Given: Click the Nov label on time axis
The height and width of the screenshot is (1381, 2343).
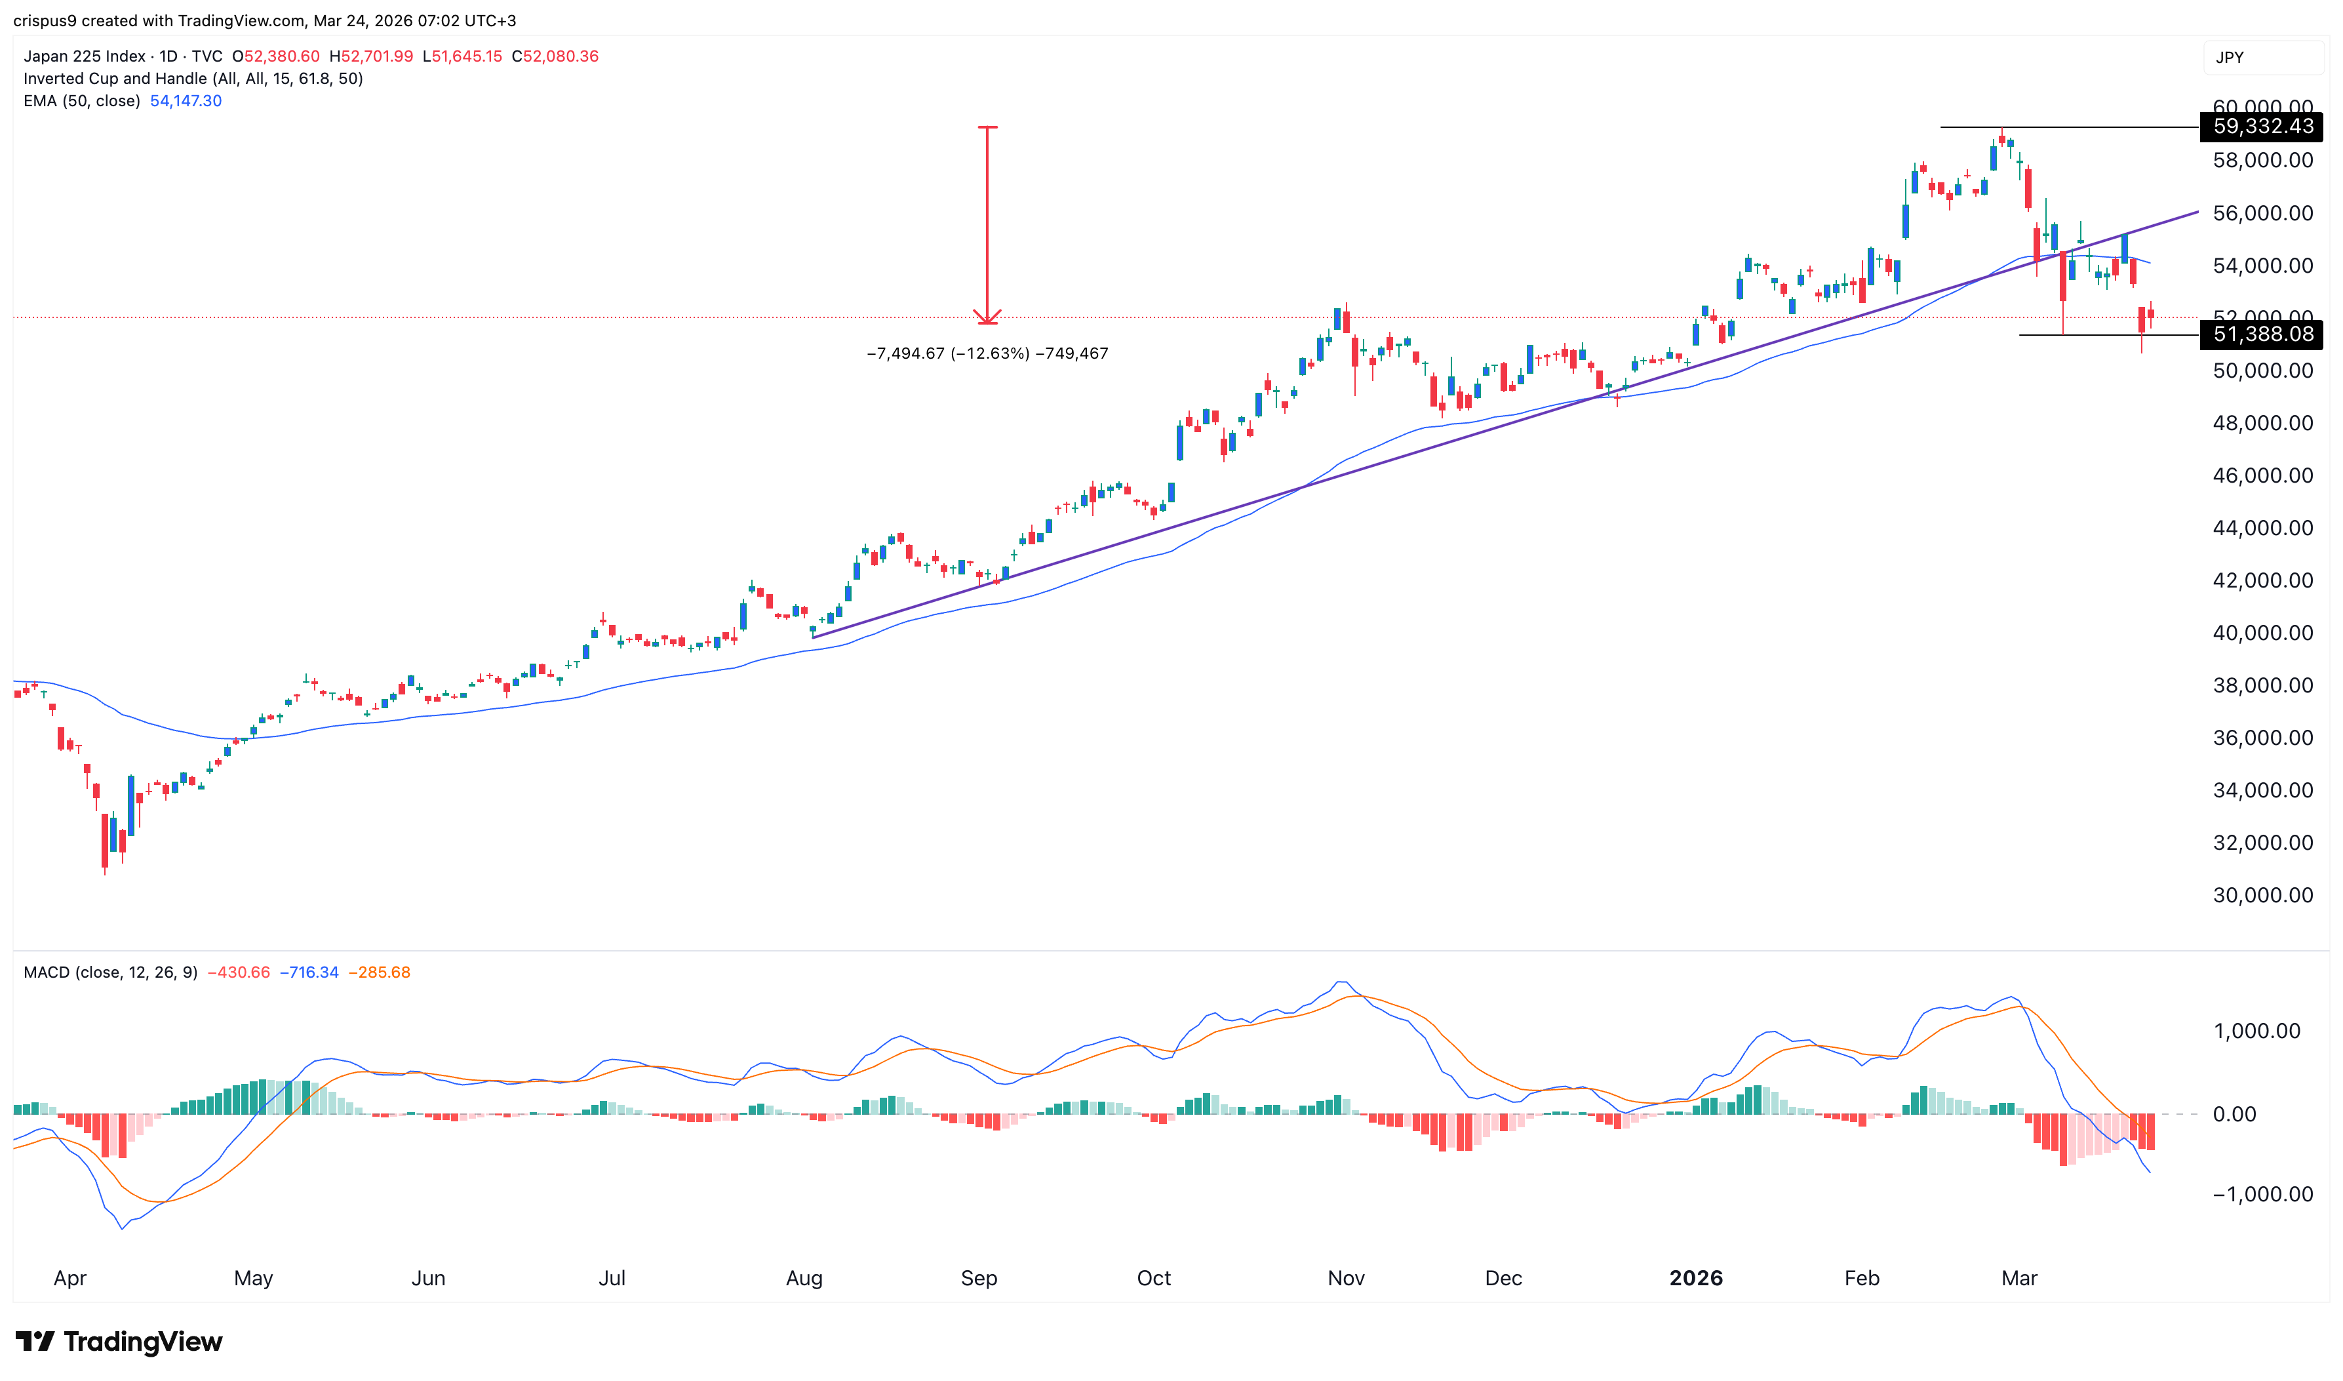Looking at the screenshot, I should [x=1346, y=1277].
